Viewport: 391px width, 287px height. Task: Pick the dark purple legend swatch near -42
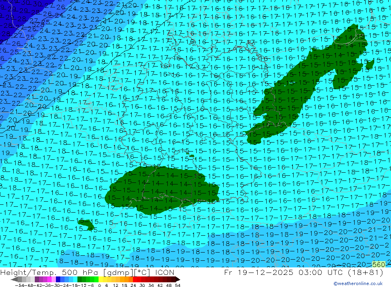37,280
